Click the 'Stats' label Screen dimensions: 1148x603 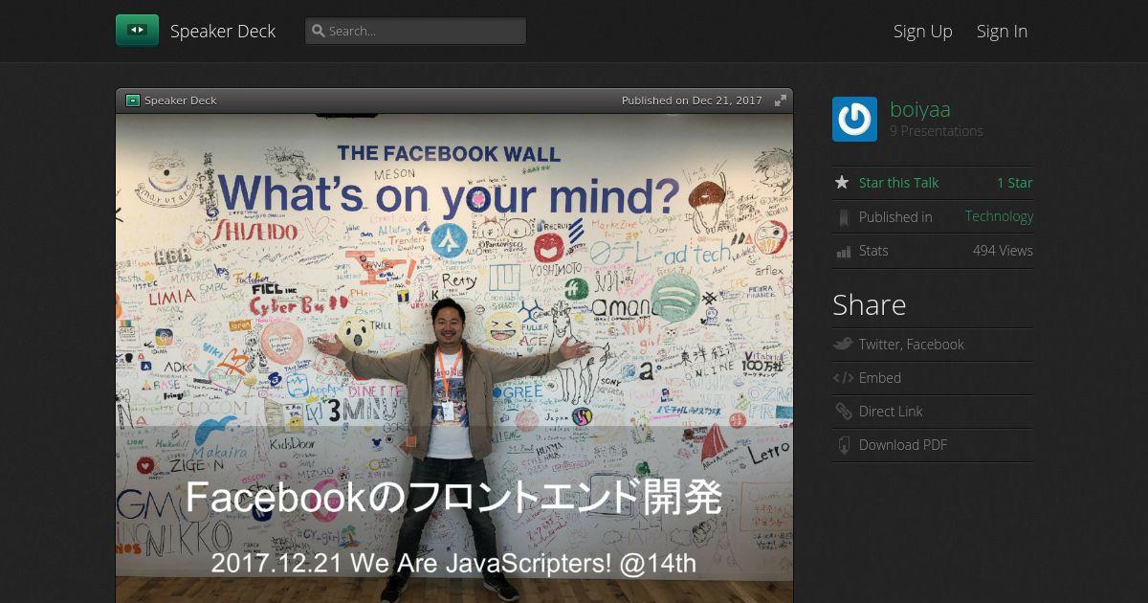(x=873, y=251)
